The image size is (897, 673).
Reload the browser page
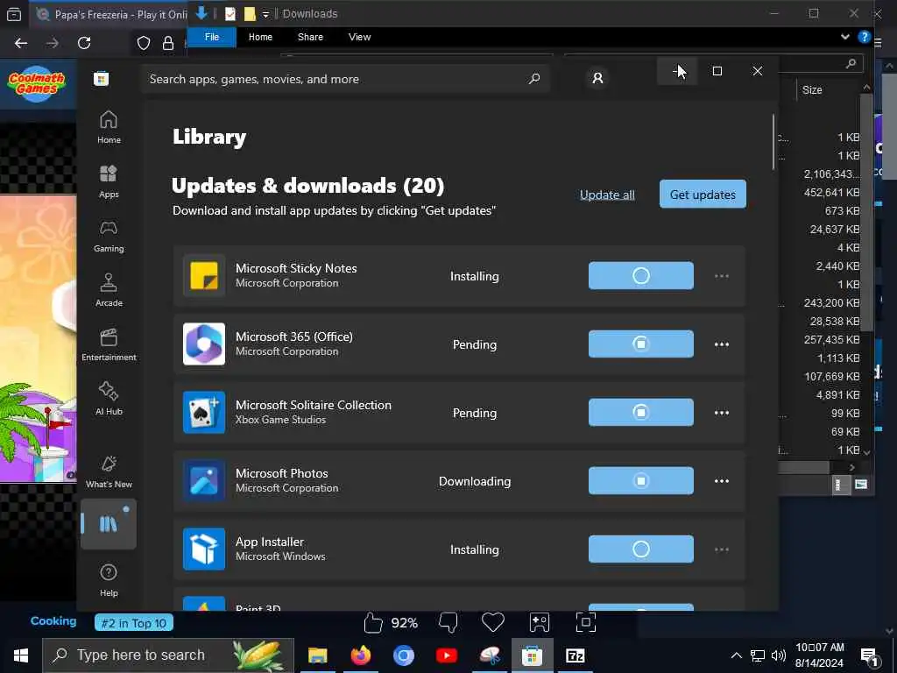tap(84, 43)
